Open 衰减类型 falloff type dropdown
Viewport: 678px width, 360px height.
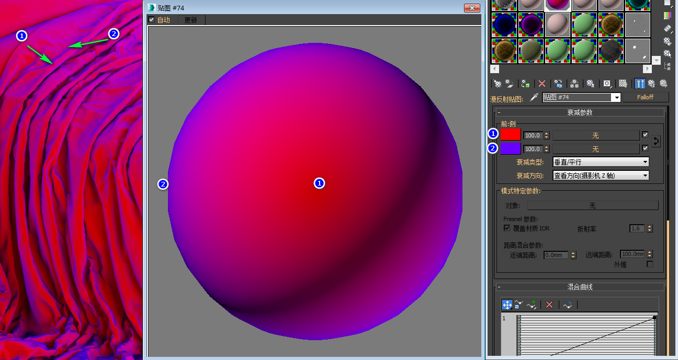tap(601, 162)
